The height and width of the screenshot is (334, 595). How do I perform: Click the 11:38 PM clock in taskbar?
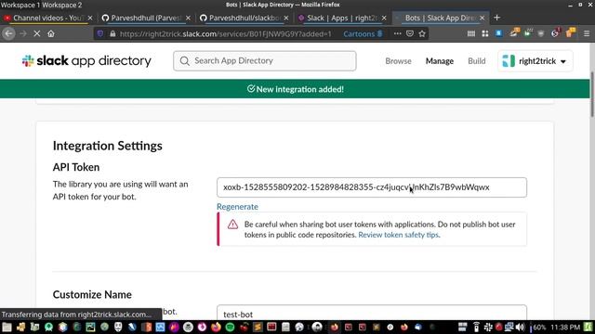click(x=565, y=328)
